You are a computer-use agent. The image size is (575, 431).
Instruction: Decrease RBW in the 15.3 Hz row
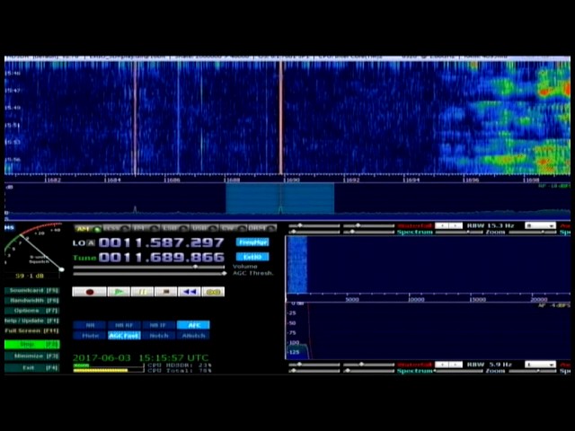(x=442, y=225)
